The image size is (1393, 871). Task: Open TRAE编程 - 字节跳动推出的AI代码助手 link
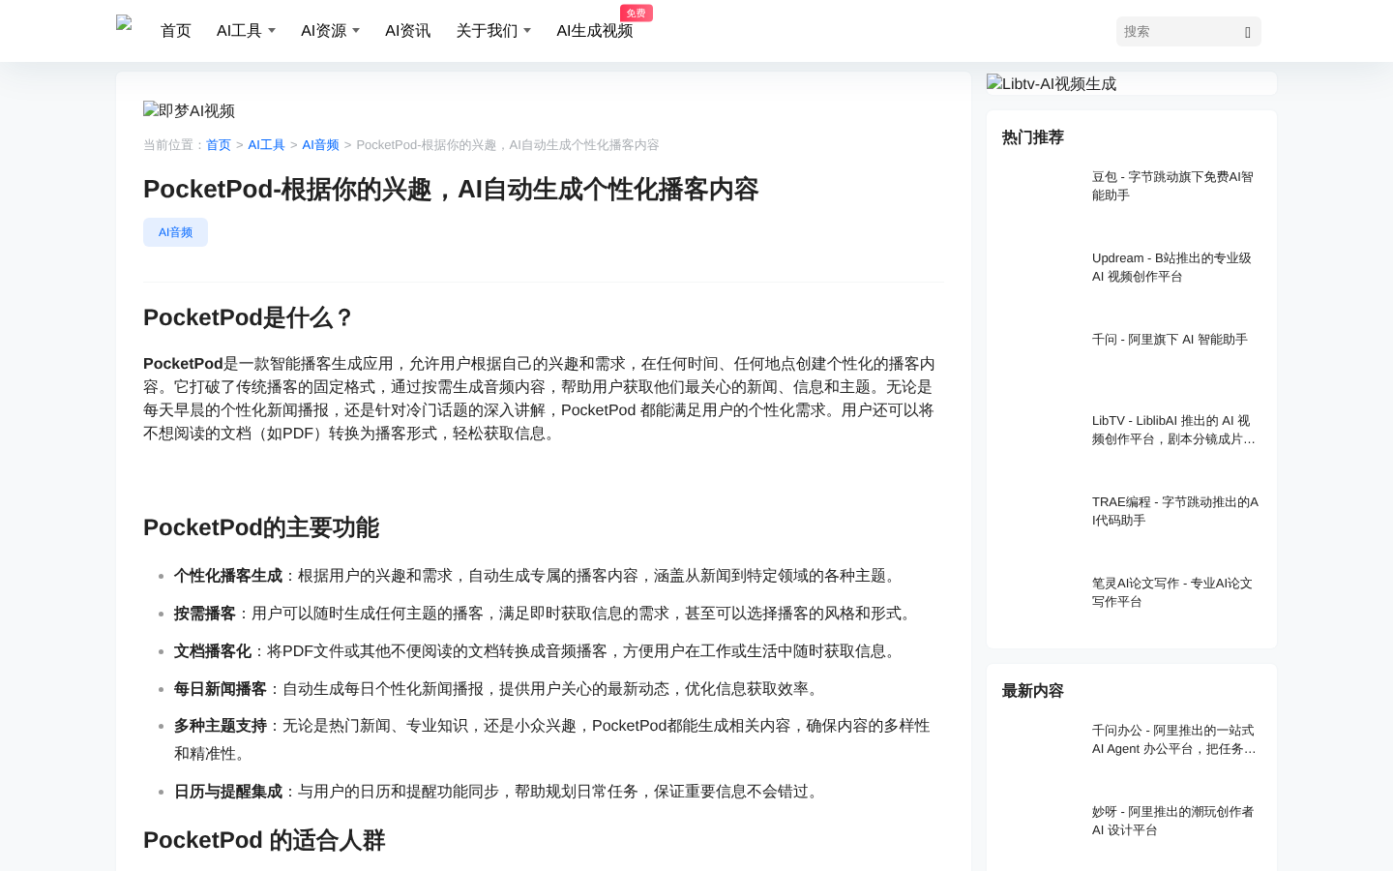(x=1175, y=511)
